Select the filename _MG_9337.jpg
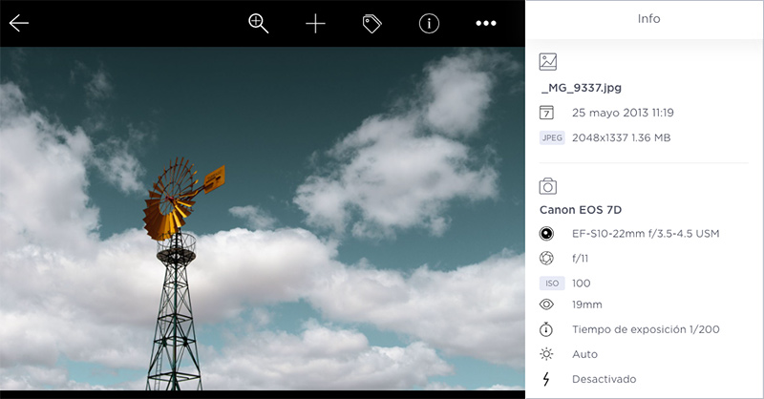764x399 pixels. point(582,88)
